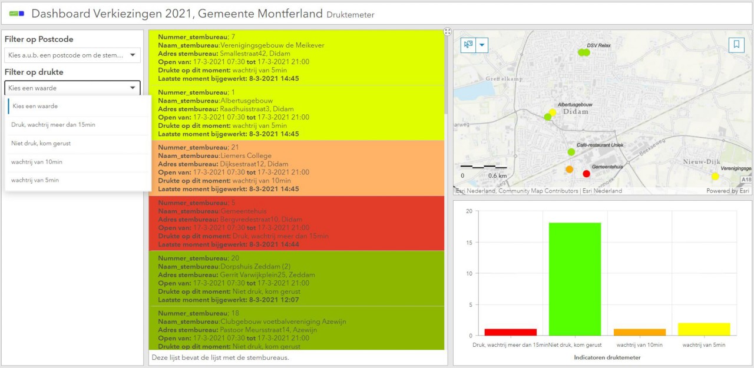
Task: Expand the stembureau list panel to fullscreen
Action: (x=447, y=32)
